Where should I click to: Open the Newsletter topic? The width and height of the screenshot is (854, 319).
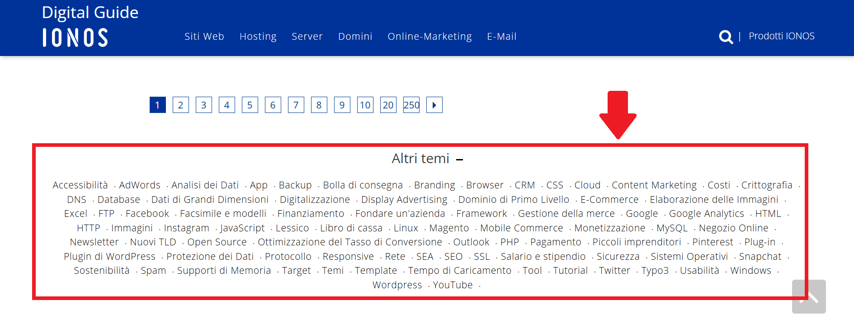click(94, 242)
